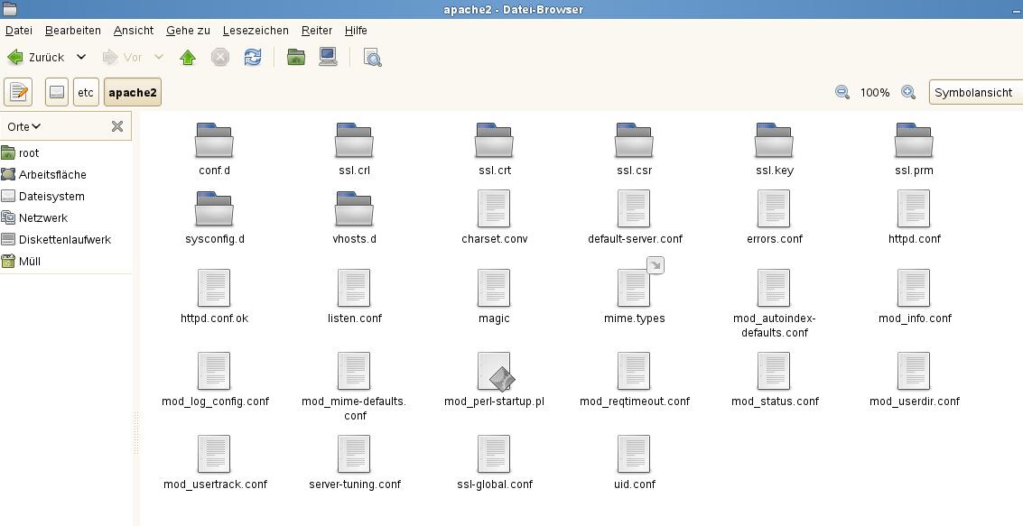This screenshot has width=1023, height=526.
Task: Click the stop loading icon
Action: 220,58
